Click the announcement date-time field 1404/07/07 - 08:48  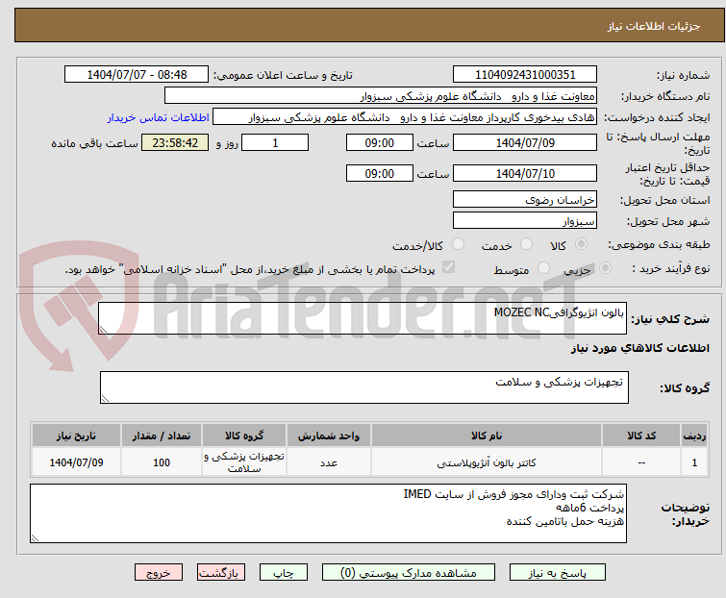137,75
